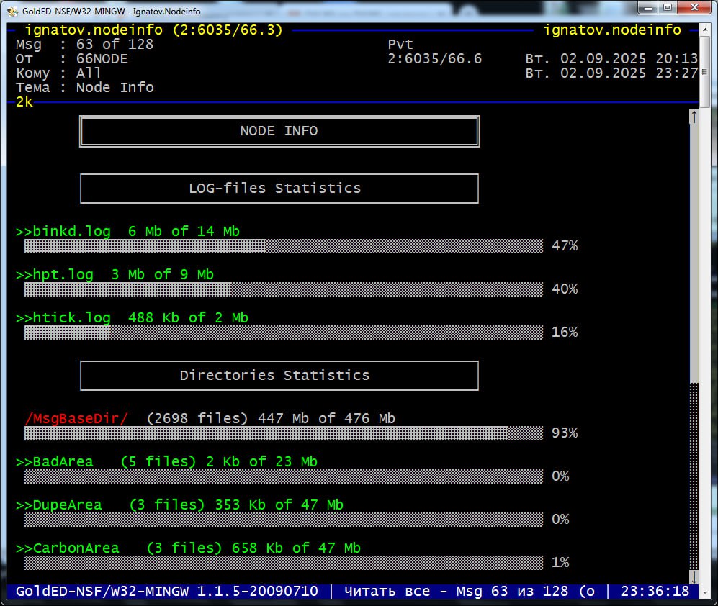Click the red /MsgBaseDir/ label
The height and width of the screenshot is (606, 718).
[77, 419]
